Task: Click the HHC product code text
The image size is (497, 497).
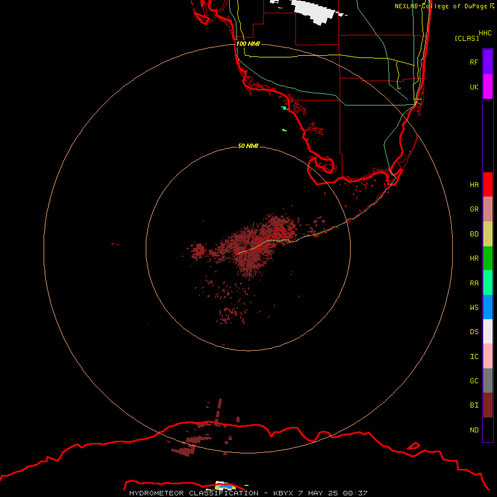Action: 485,33
